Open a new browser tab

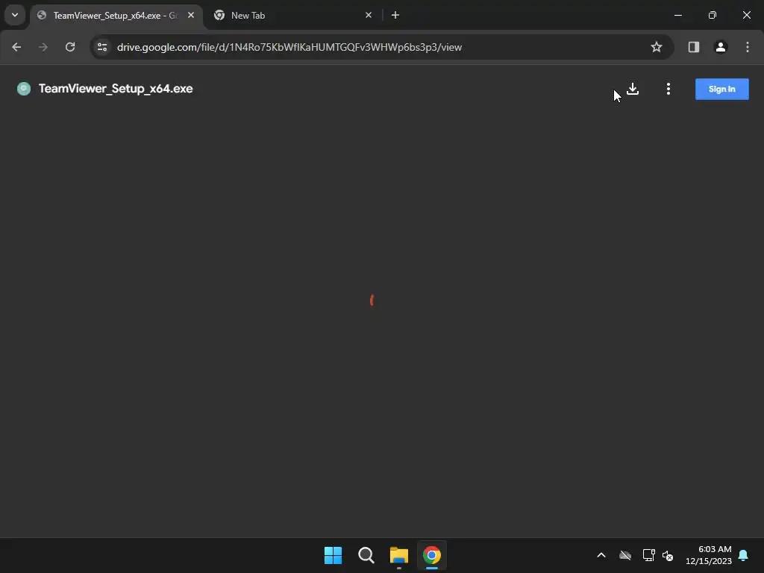point(395,15)
